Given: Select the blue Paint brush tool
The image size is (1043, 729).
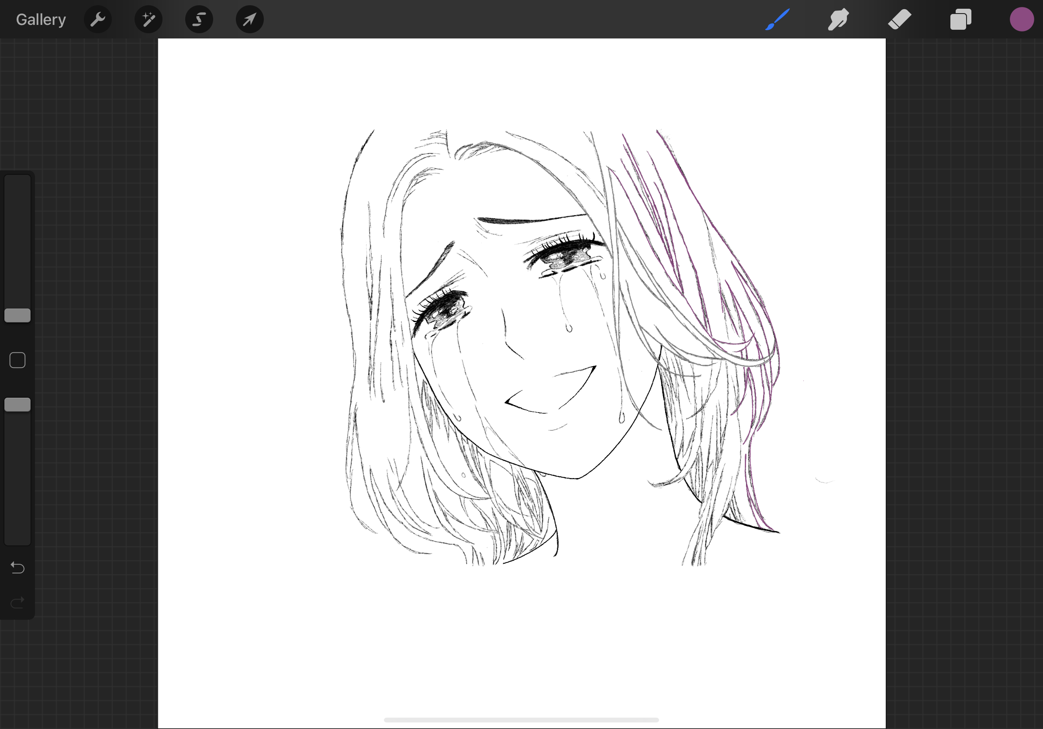Looking at the screenshot, I should [777, 19].
